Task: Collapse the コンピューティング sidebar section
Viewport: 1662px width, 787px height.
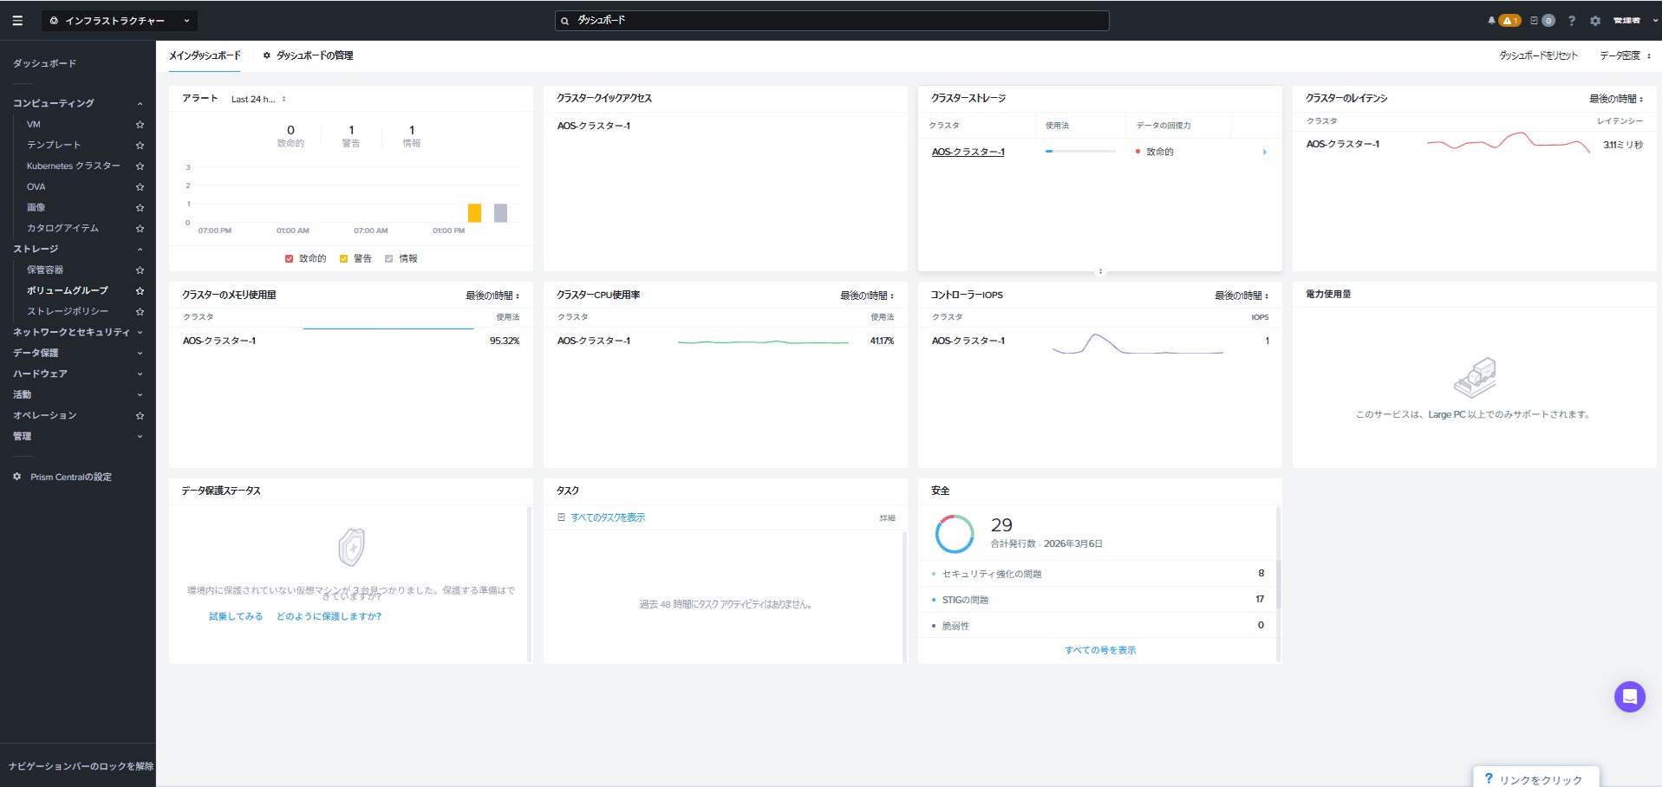Action: [x=140, y=104]
